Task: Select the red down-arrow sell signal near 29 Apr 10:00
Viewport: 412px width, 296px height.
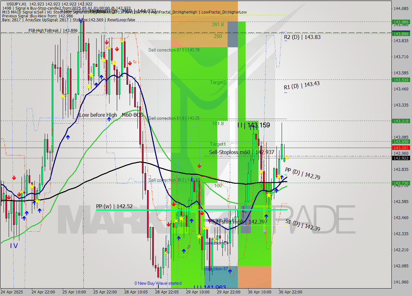Action: pos(199,166)
